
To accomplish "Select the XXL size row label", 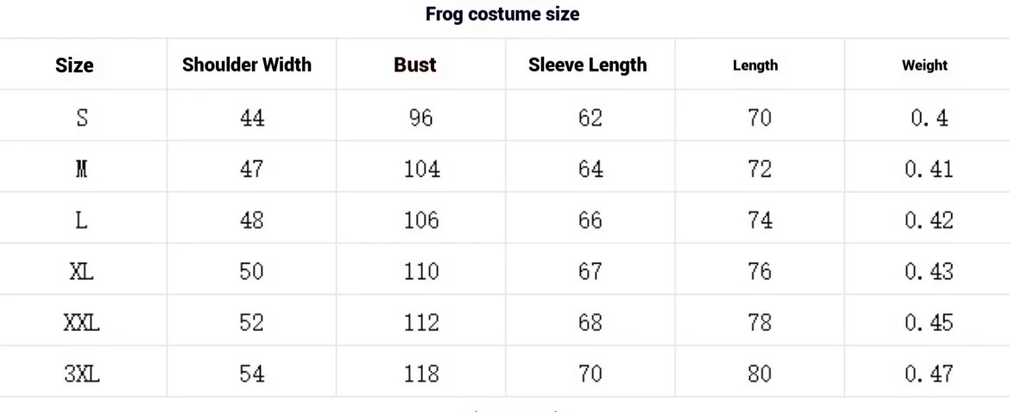I will (x=82, y=323).
